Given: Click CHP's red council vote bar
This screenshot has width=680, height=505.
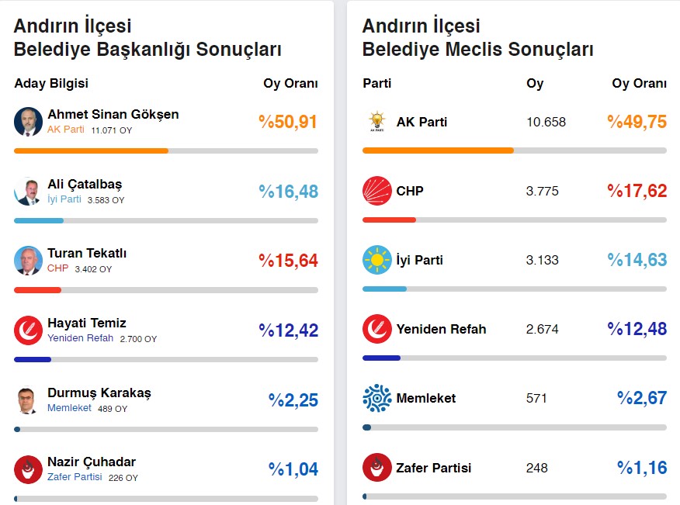Looking at the screenshot, I should (389, 220).
